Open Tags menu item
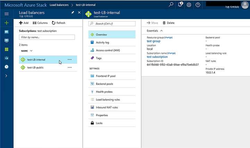250x148 pixels. (x=112, y=58)
